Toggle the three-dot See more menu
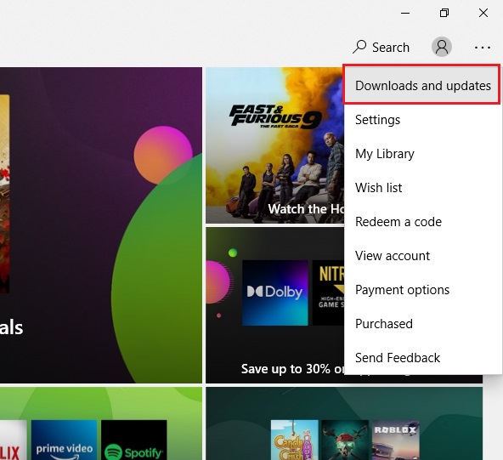 pyautogui.click(x=482, y=48)
